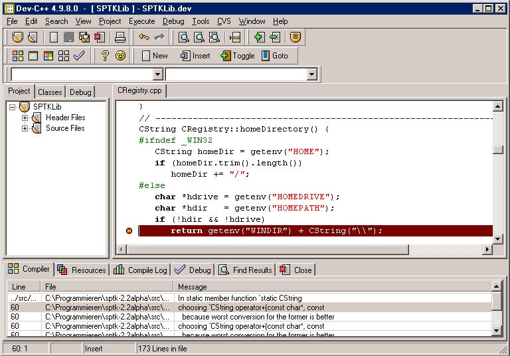Open the Search menu
This screenshot has width=510, height=356.
pos(56,21)
